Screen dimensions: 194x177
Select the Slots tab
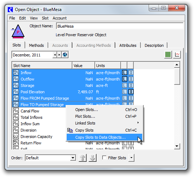tap(17, 45)
